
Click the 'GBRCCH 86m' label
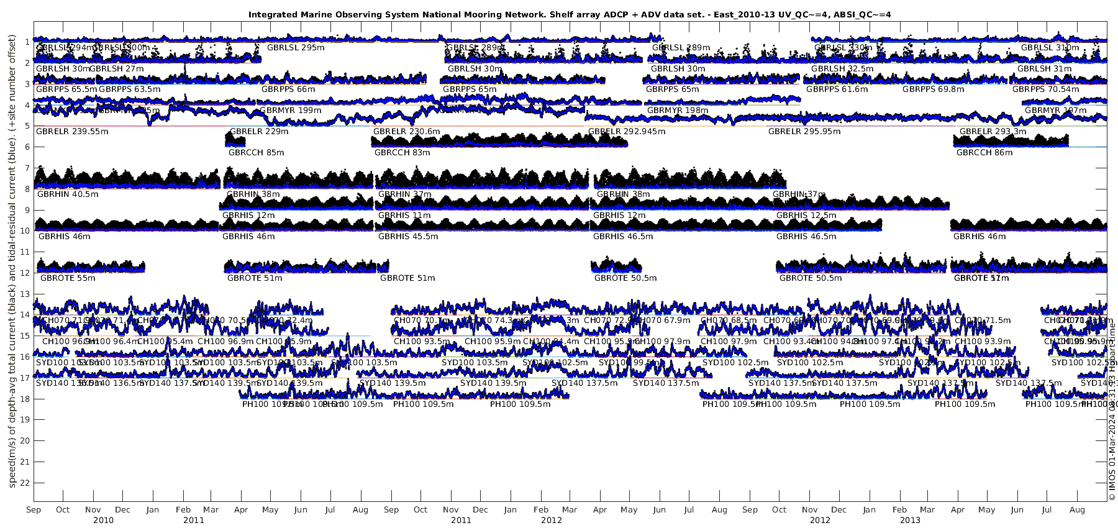click(984, 152)
